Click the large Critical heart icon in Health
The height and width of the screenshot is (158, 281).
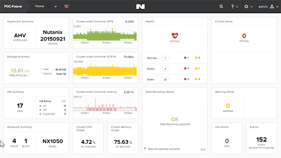coord(175,35)
